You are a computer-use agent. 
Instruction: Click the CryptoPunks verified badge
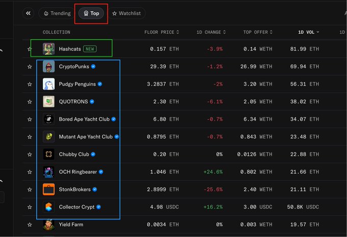93,67
